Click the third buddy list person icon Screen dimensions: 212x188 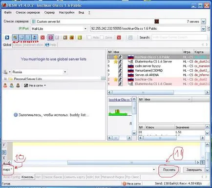[x=18, y=85]
